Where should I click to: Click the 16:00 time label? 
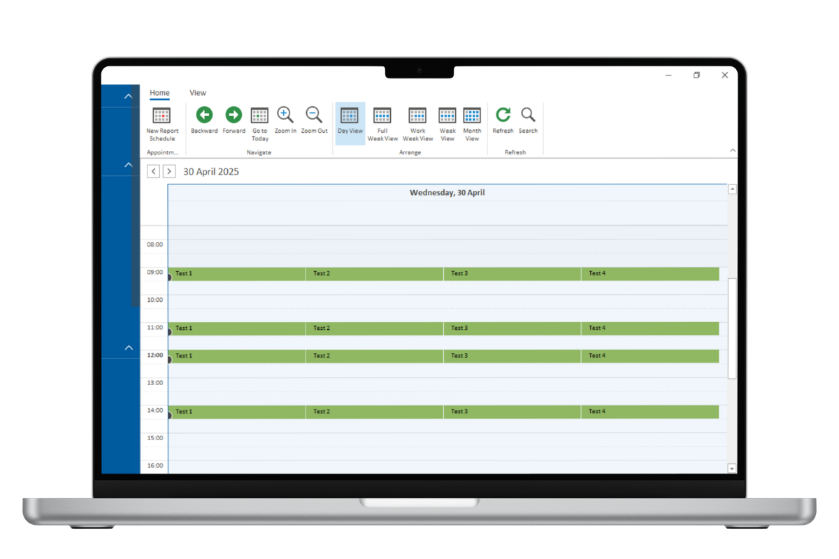[x=155, y=465]
